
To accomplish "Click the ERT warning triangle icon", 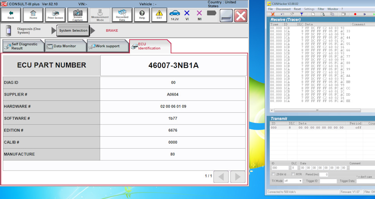I will pyautogui.click(x=159, y=15).
